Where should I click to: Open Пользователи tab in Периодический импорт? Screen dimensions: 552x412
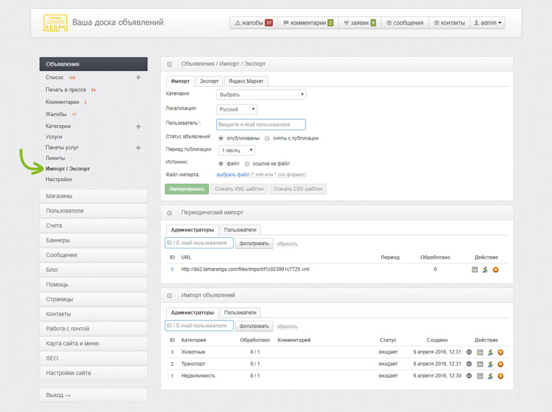click(240, 230)
